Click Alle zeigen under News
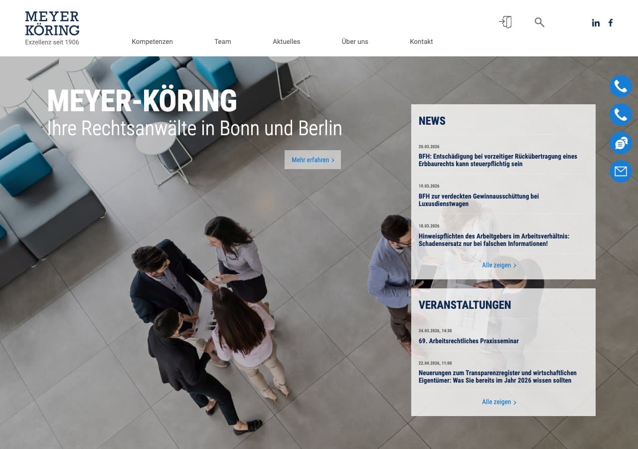The image size is (638, 449). pos(499,265)
